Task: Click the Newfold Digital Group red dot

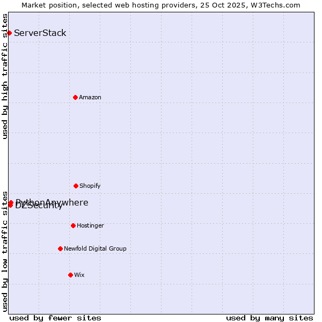Action: point(60,248)
